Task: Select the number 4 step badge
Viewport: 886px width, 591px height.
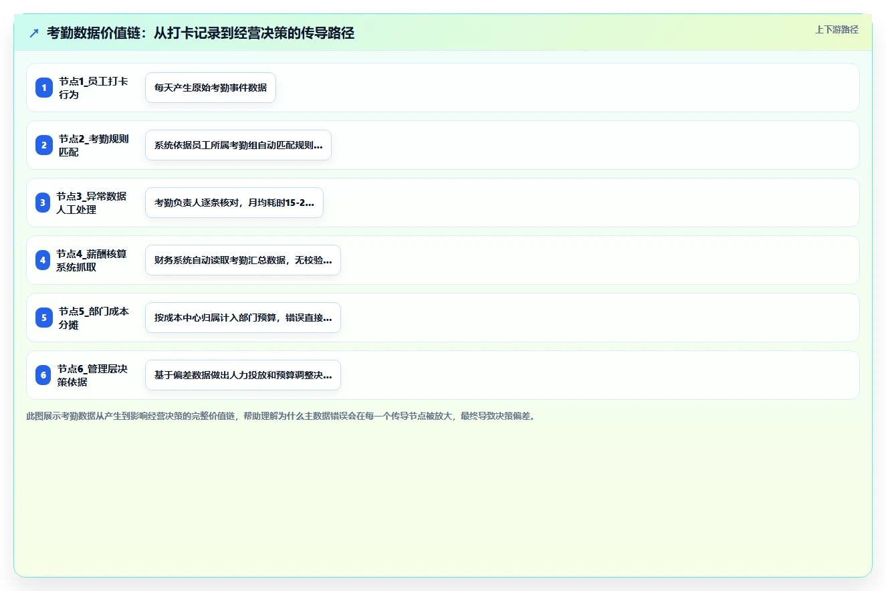Action: [43, 260]
